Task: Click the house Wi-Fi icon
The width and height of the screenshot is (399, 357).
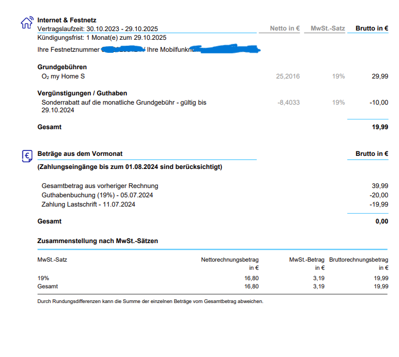Action: point(27,22)
